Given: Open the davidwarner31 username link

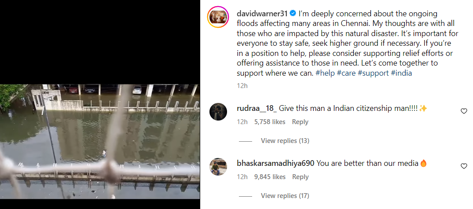Looking at the screenshot, I should (262, 14).
